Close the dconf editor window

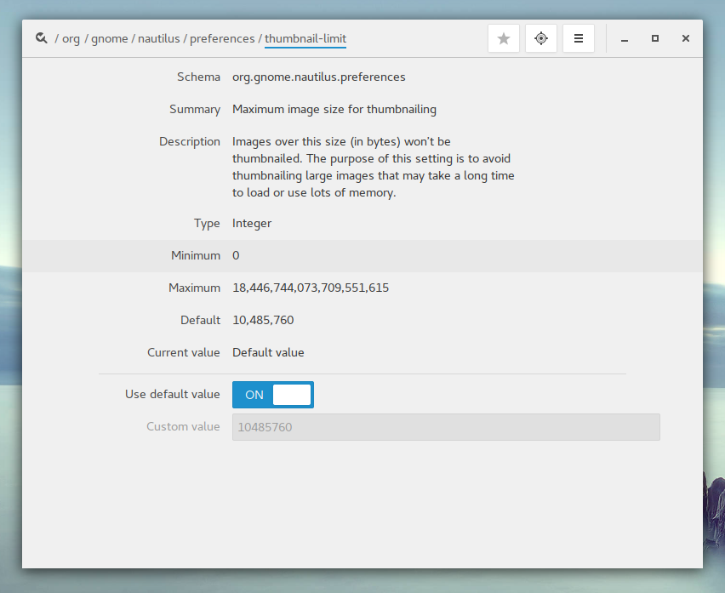[686, 38]
